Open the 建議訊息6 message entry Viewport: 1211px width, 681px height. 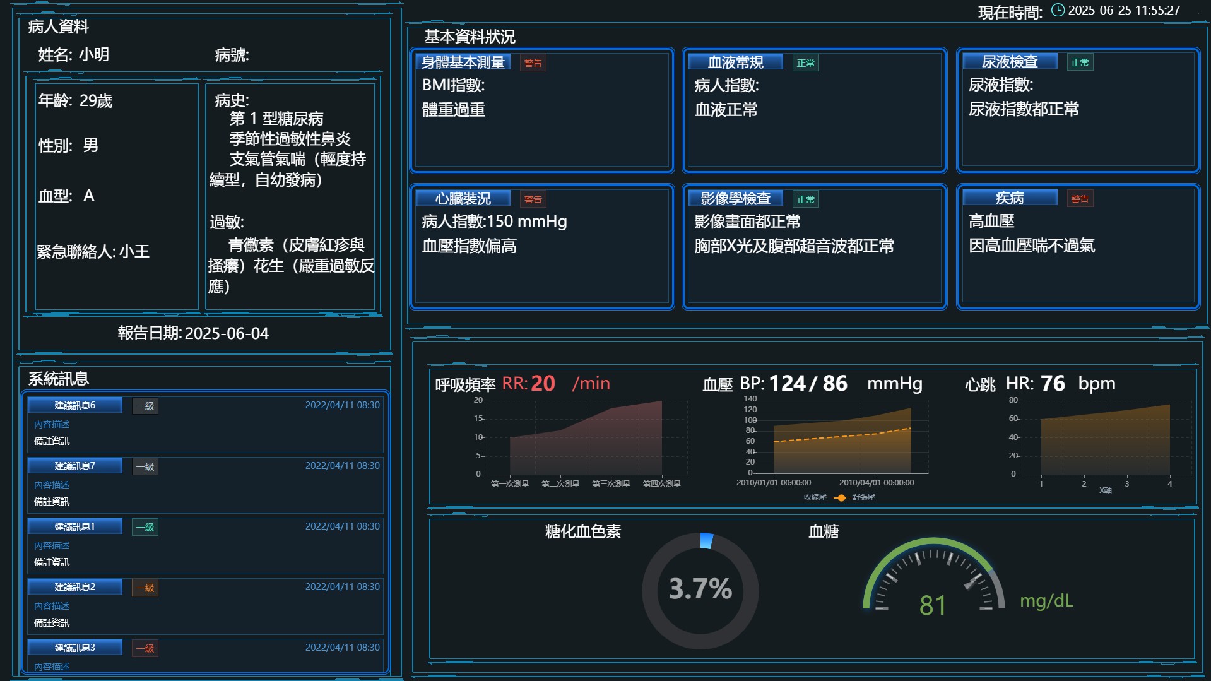click(x=75, y=405)
